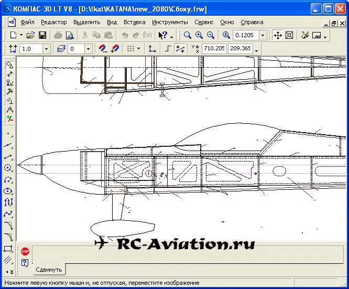Open the Вставка menu

[135, 22]
